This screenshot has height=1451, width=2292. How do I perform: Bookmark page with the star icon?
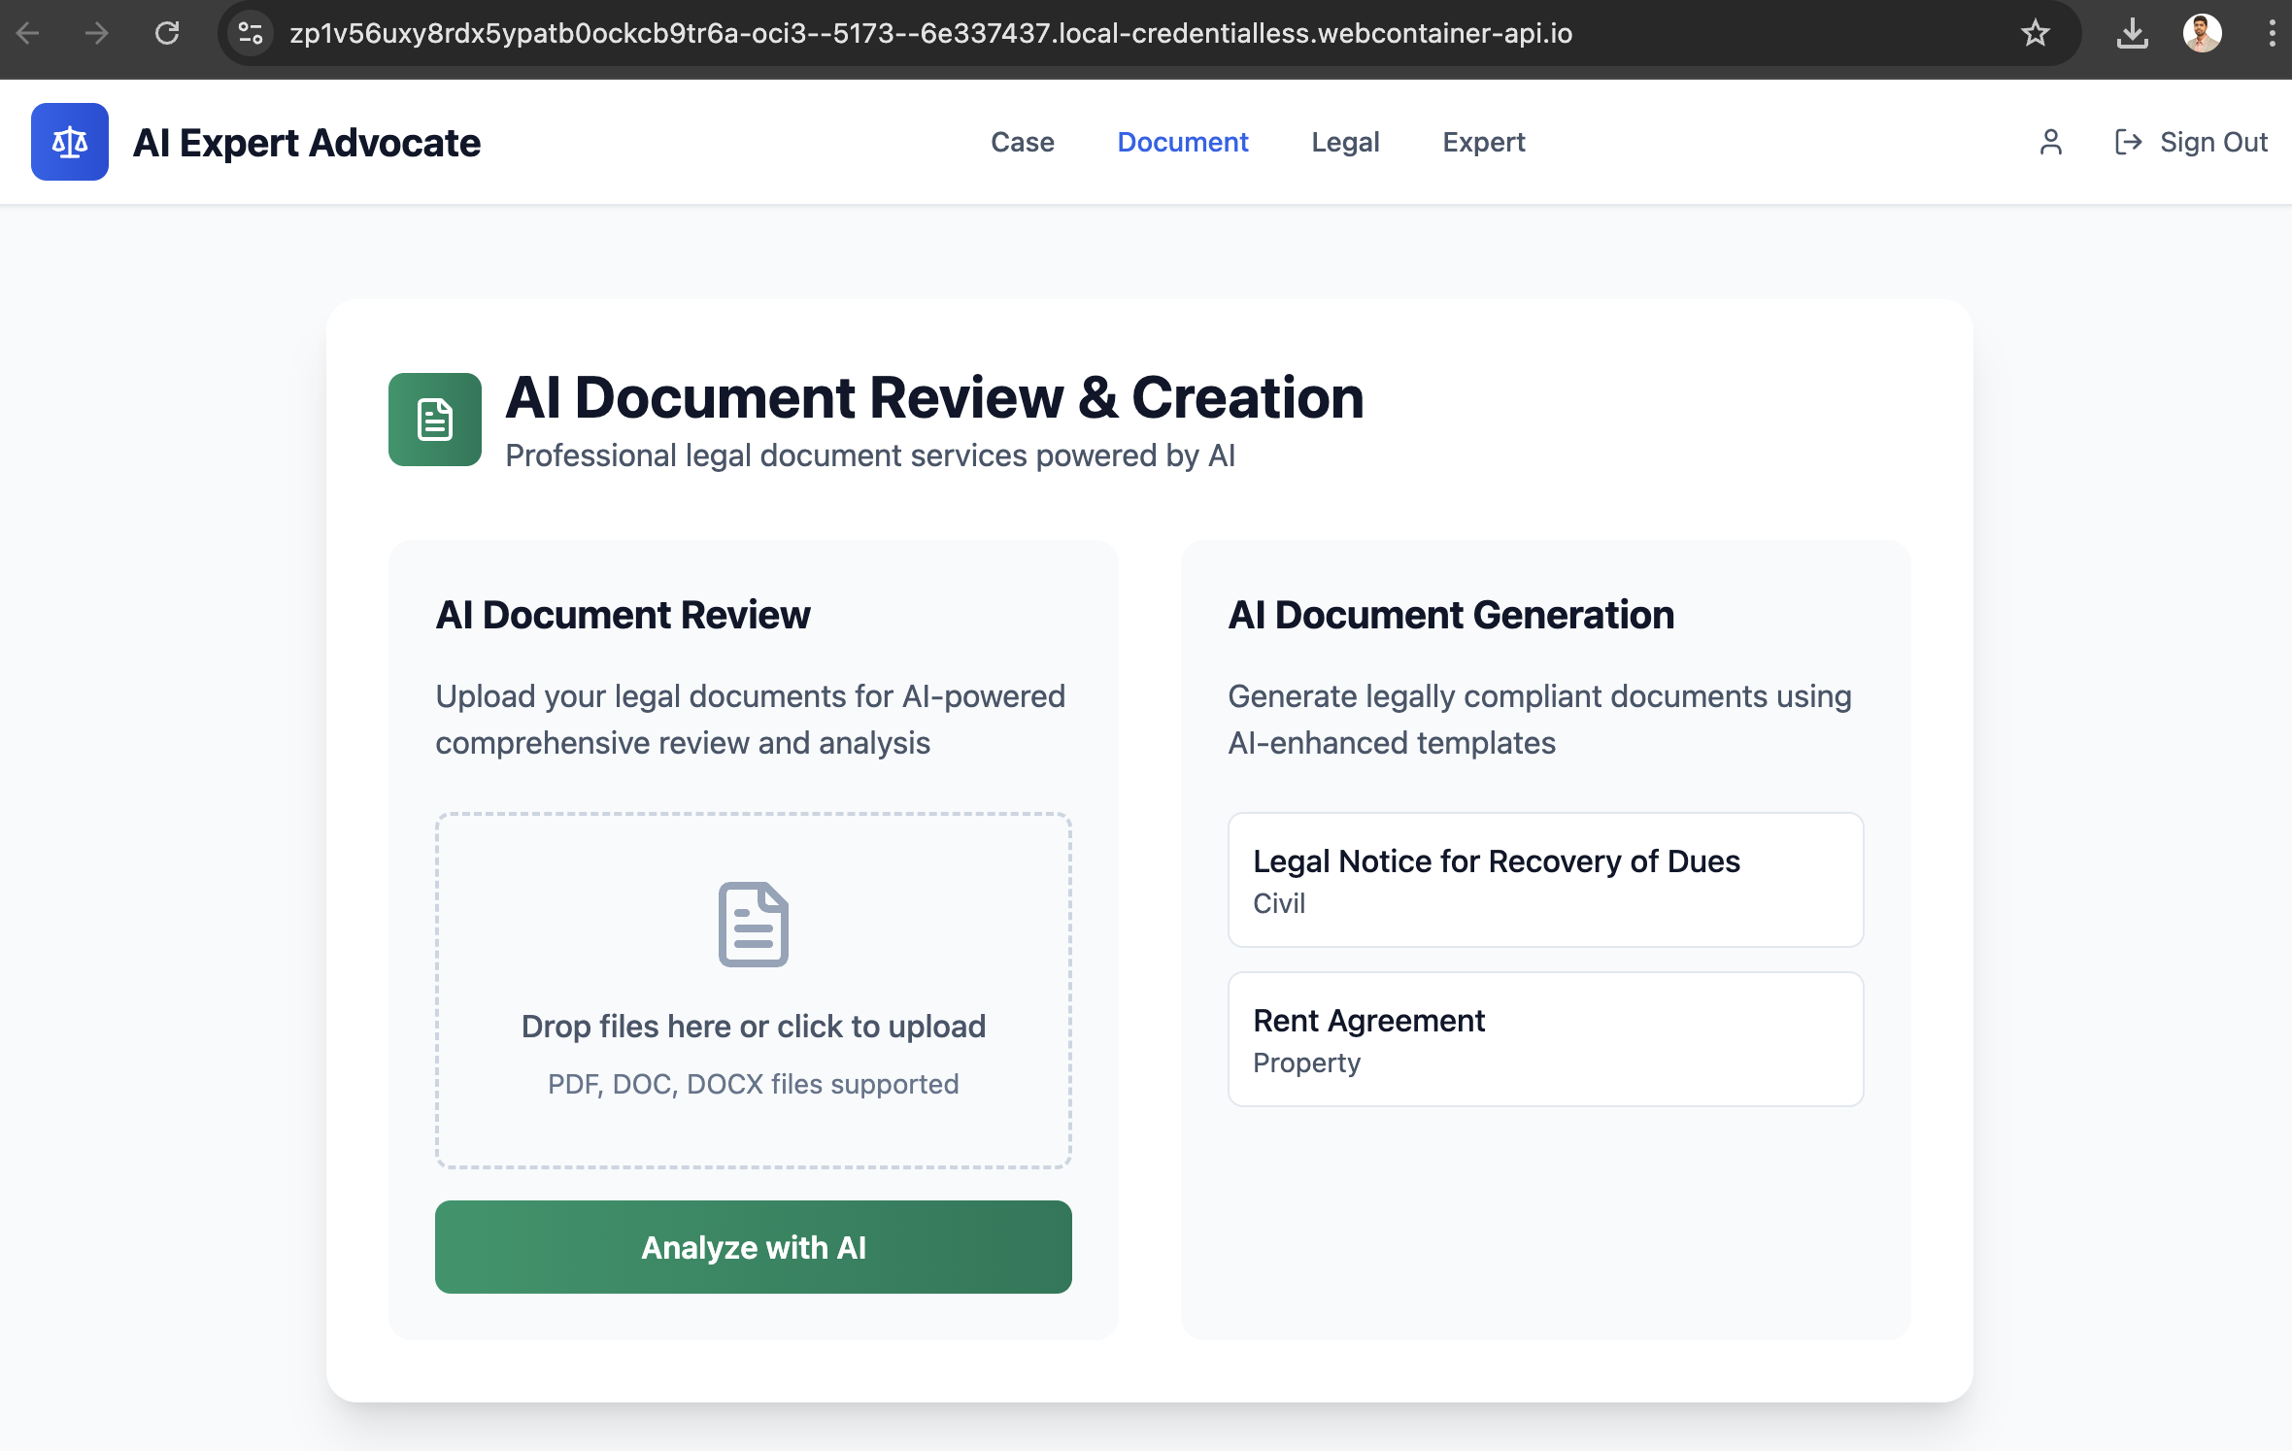pos(2035,33)
